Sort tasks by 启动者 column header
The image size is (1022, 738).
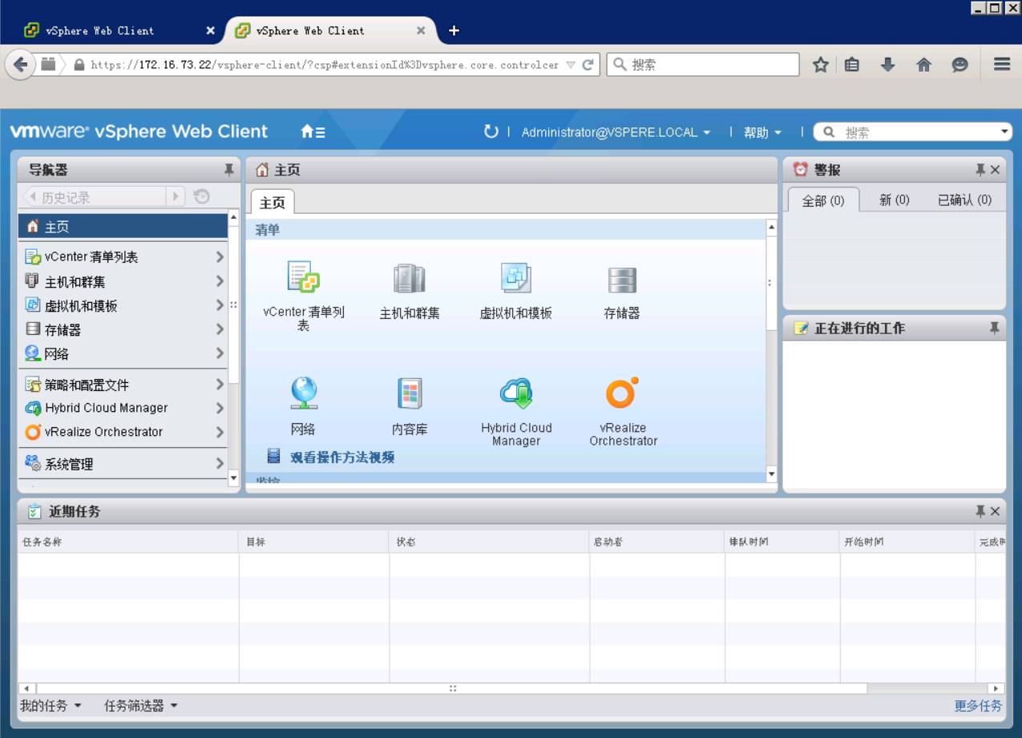pos(657,542)
